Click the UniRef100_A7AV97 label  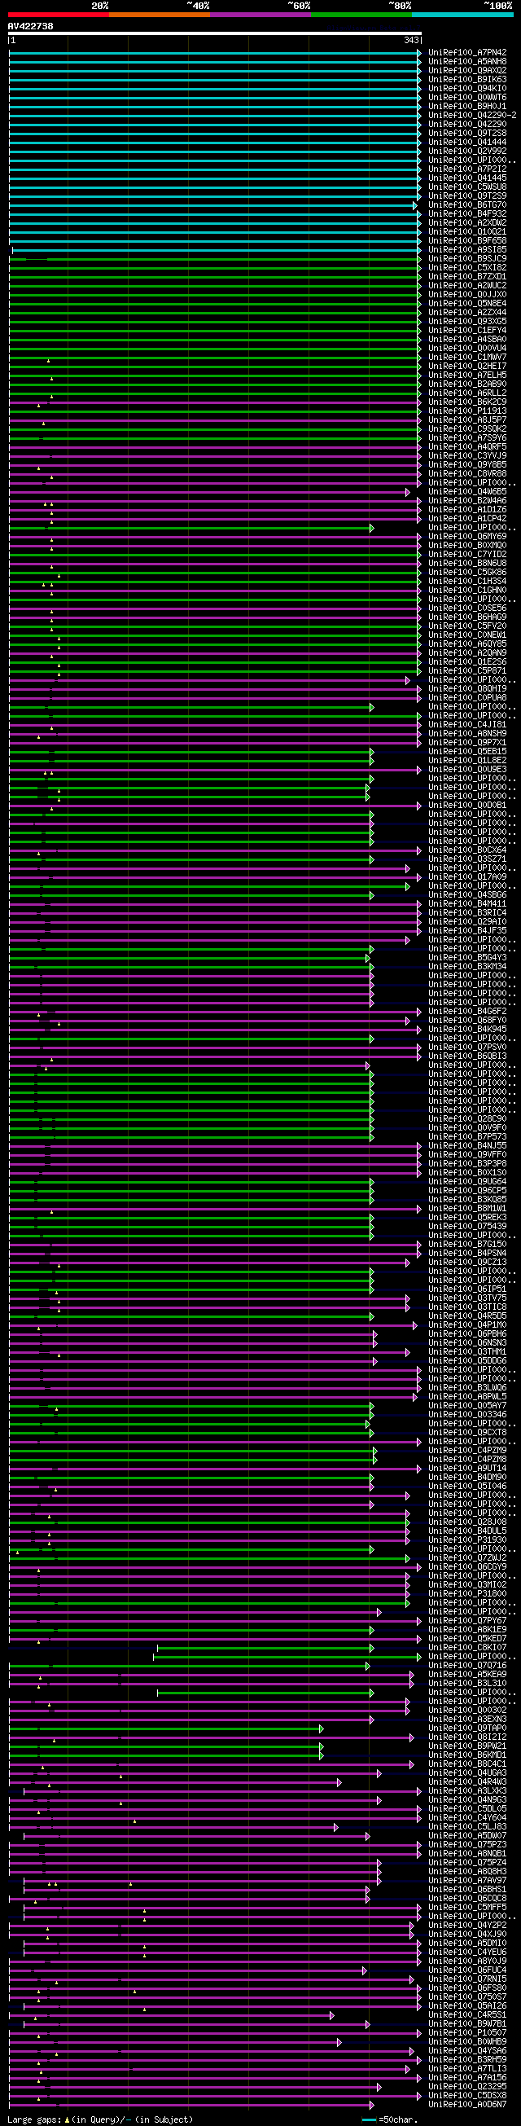click(x=467, y=1881)
